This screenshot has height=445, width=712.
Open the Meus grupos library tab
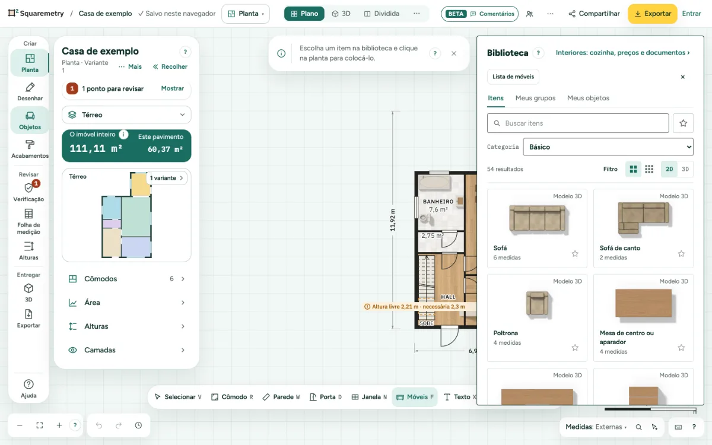(x=536, y=98)
